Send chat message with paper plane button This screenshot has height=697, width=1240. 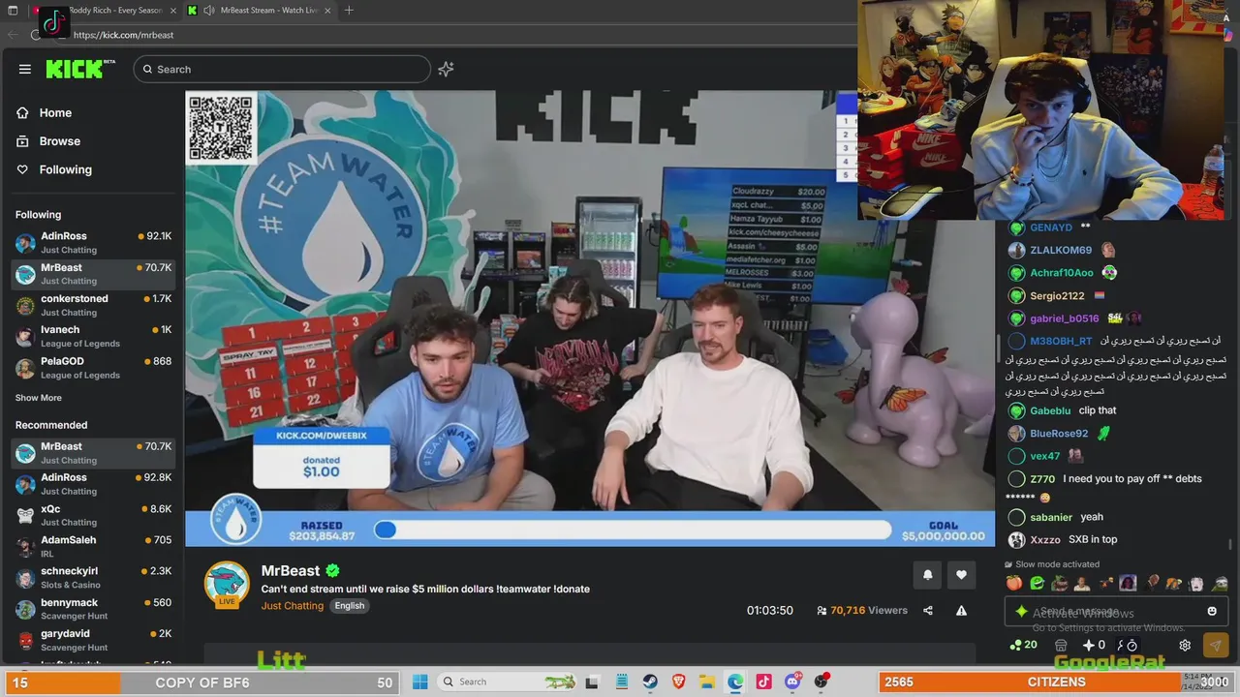pyautogui.click(x=1216, y=645)
